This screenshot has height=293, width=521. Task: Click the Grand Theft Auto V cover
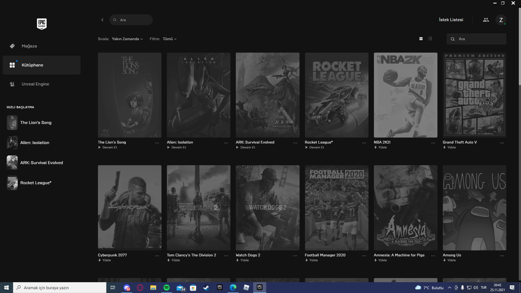475,95
